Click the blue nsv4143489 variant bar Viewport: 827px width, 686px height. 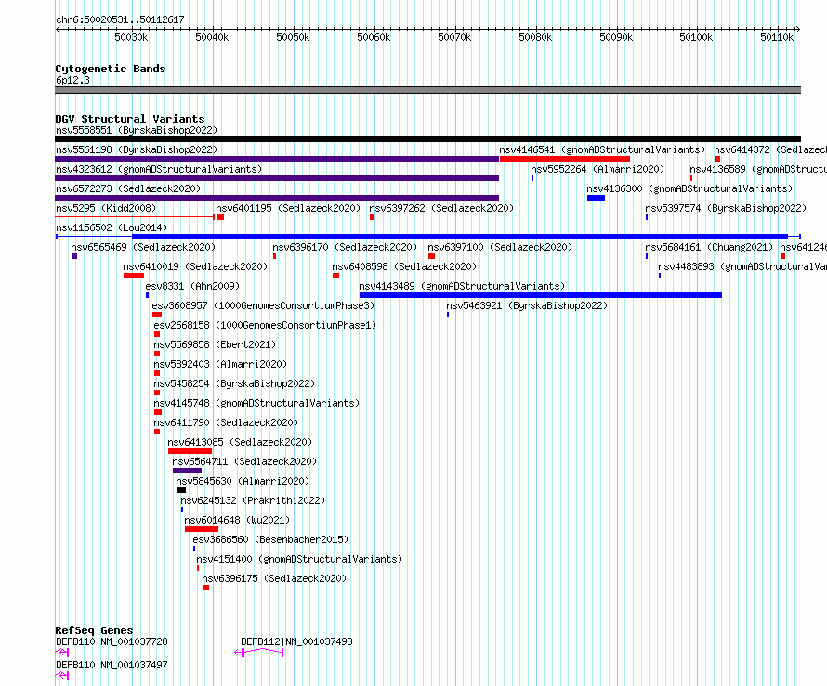(541, 295)
